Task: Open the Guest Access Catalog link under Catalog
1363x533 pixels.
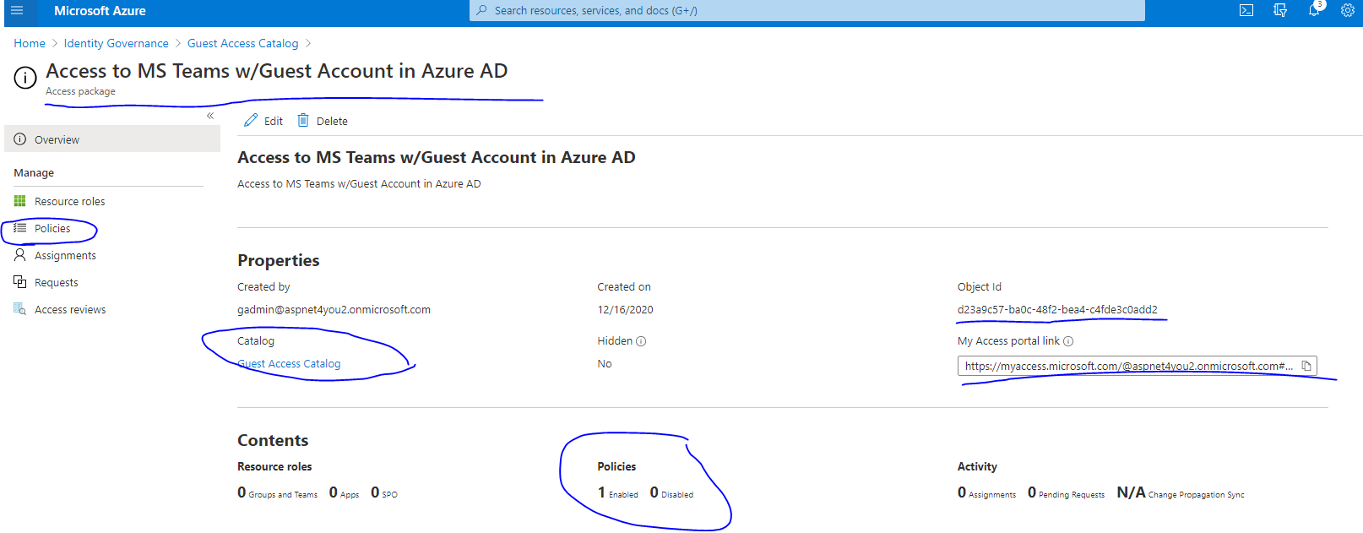Action: [x=289, y=363]
